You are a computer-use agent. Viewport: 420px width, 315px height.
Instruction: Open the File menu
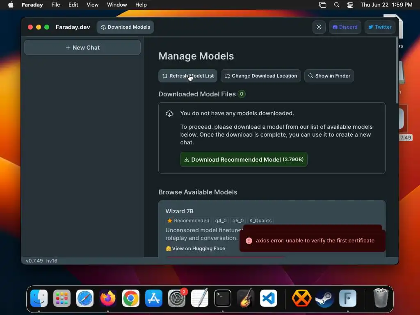click(x=55, y=5)
